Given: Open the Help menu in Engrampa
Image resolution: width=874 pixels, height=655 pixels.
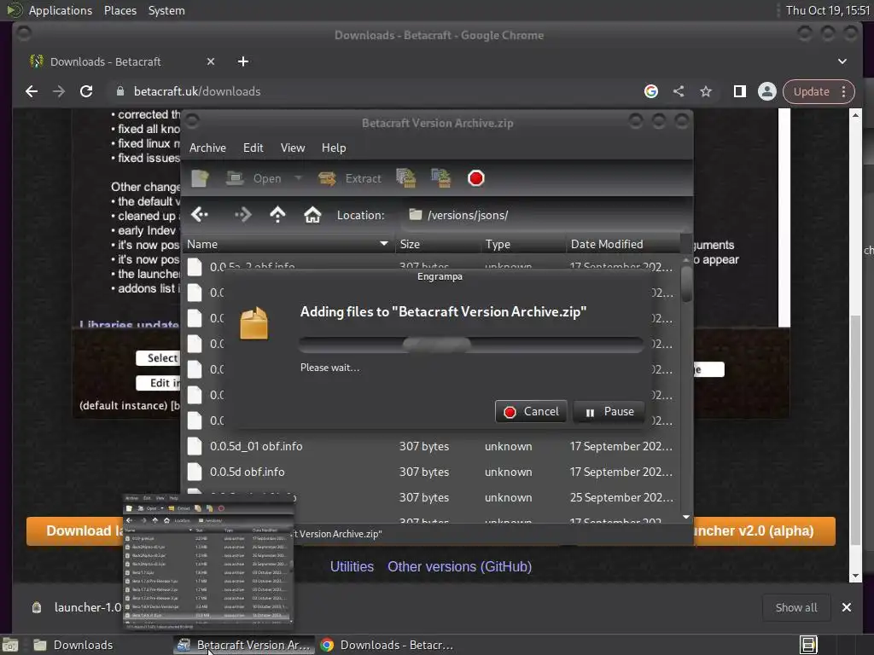Looking at the screenshot, I should tap(334, 148).
